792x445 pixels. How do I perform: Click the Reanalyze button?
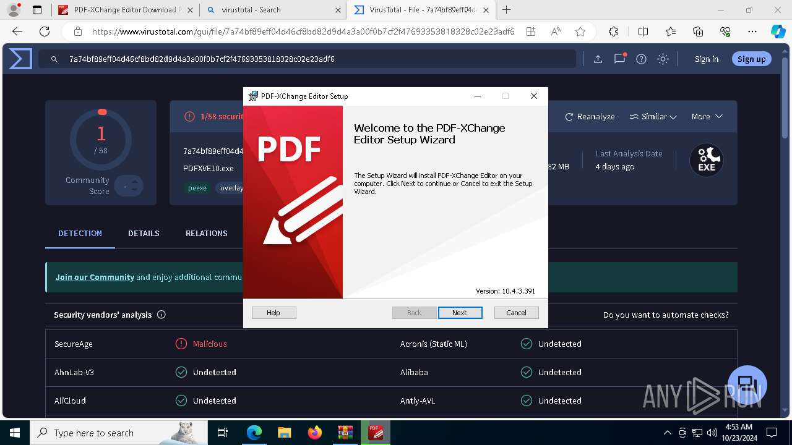(590, 116)
